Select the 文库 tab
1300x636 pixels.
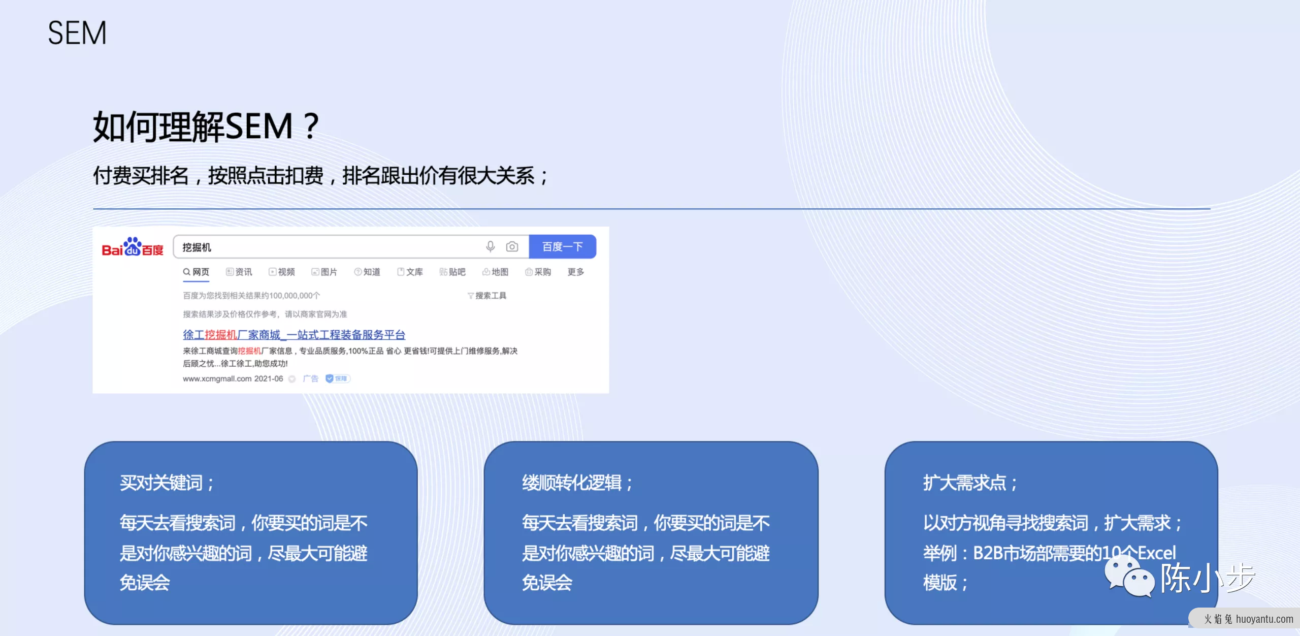[x=410, y=272]
